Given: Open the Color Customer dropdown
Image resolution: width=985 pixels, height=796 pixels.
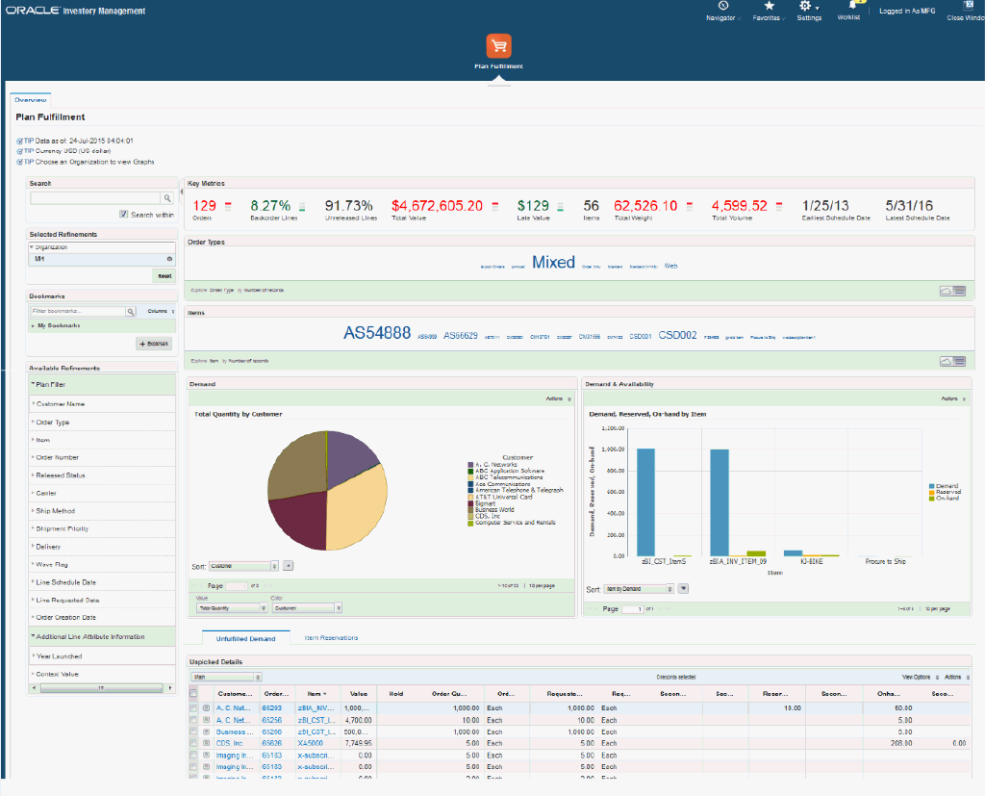Looking at the screenshot, I should 307,608.
